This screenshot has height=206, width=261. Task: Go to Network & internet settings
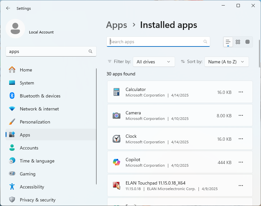click(39, 109)
